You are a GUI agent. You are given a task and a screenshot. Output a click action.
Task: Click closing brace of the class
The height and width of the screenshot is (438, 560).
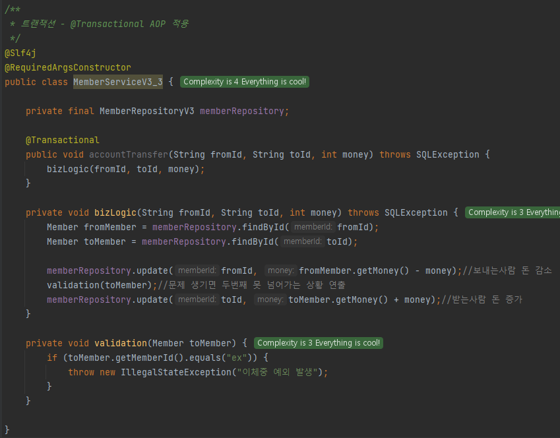(x=7, y=430)
